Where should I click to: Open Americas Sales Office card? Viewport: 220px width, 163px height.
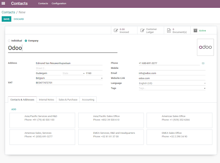point(180,120)
